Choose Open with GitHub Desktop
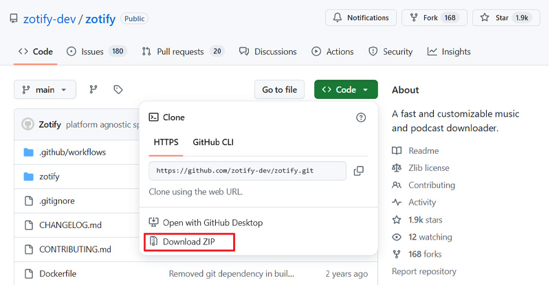Viewport: 550px width, 285px height. 206,223
